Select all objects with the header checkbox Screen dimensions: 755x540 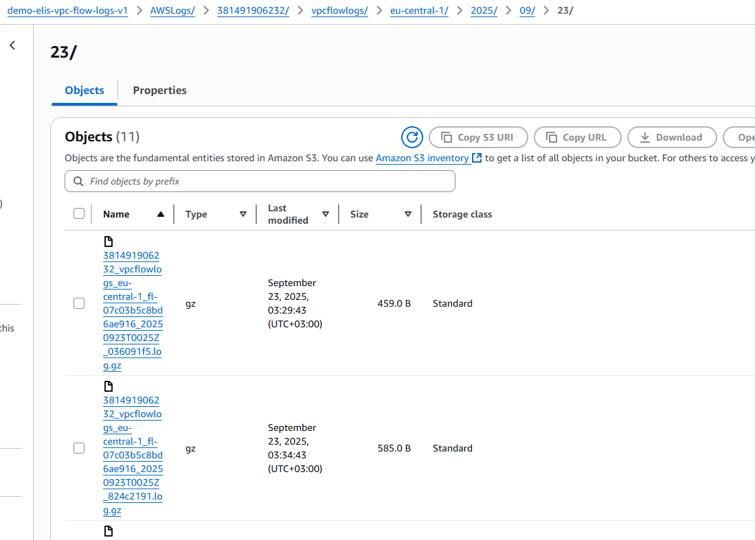pos(79,213)
